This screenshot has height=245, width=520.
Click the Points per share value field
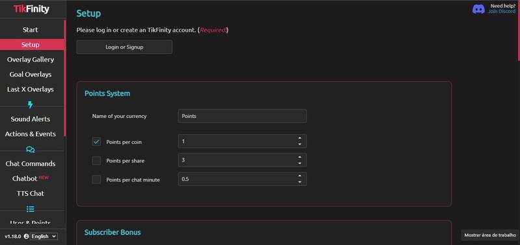coord(242,160)
